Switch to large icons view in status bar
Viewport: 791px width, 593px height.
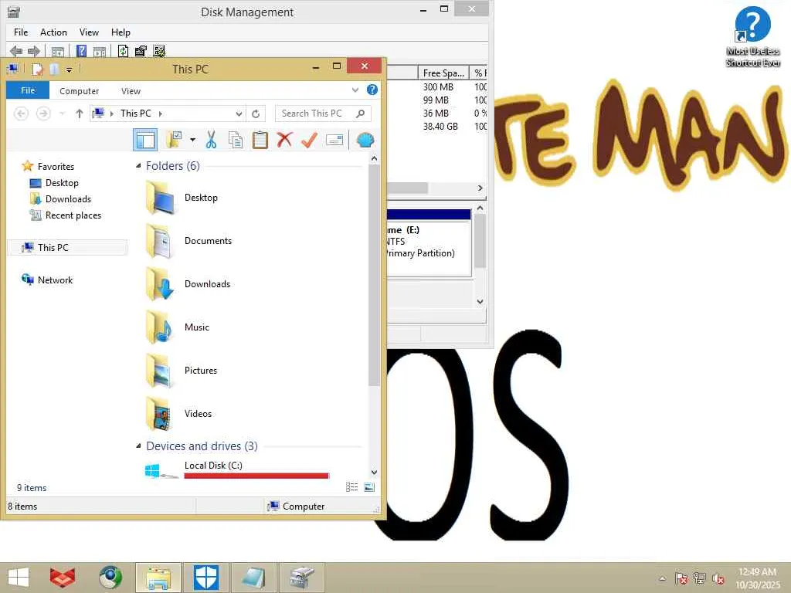(369, 487)
